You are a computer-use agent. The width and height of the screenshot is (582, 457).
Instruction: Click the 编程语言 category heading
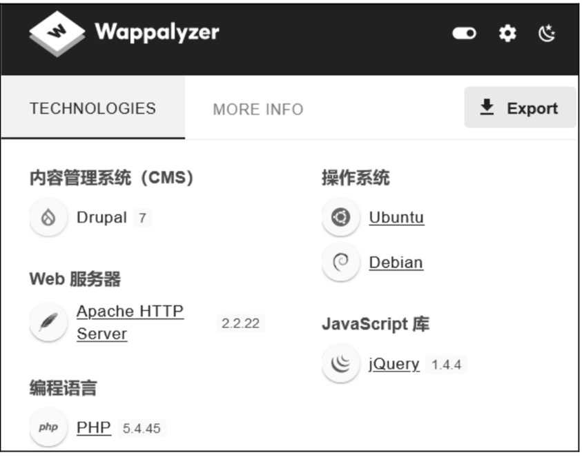pyautogui.click(x=64, y=387)
